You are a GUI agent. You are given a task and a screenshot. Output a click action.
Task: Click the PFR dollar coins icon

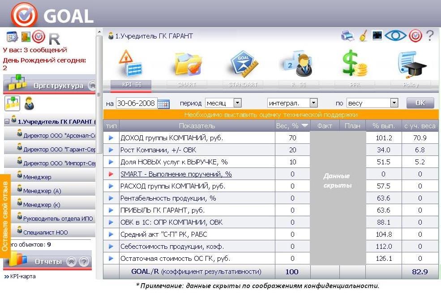(355, 63)
